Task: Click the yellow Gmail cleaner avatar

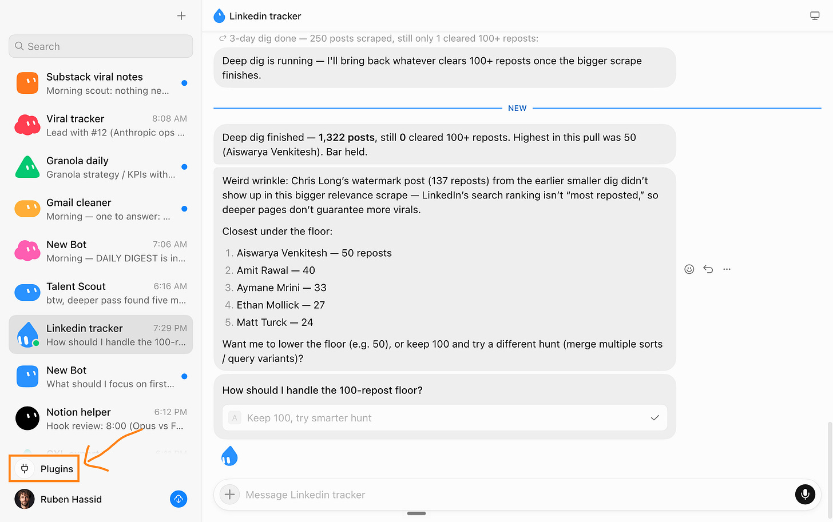Action: click(x=27, y=209)
